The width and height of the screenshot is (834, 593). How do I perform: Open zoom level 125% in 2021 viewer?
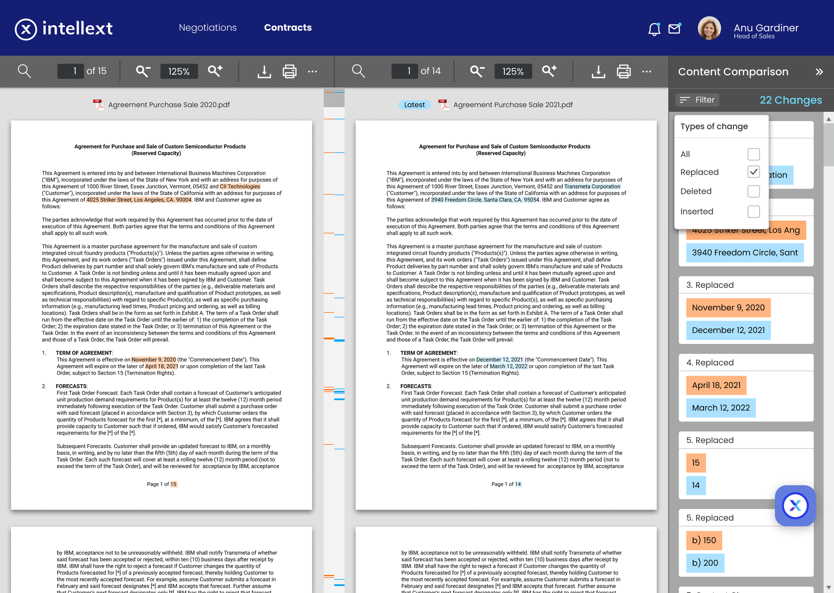coord(513,71)
